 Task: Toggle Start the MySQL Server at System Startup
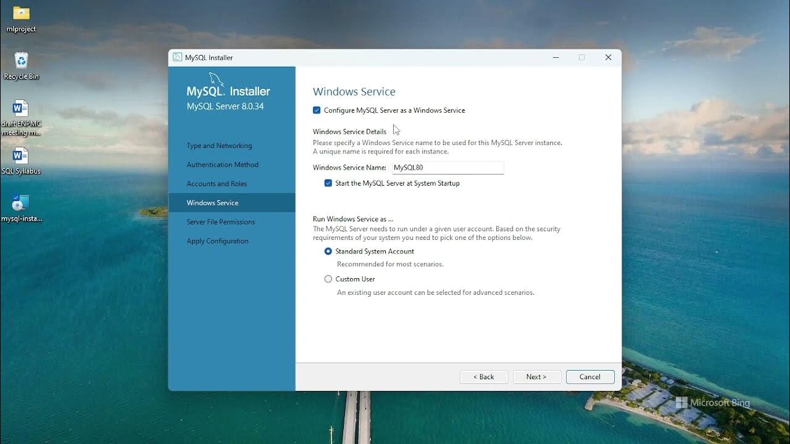click(328, 183)
